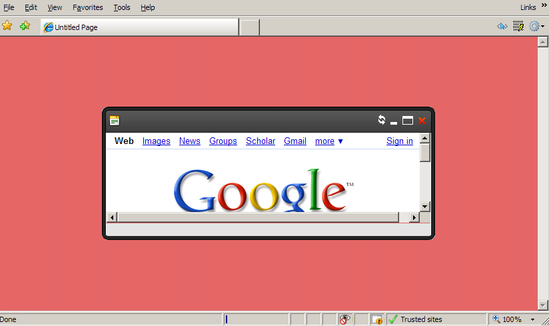Viewport: 549px width, 326px height.
Task: Click popup horizontal scrollbar left arrow
Action: click(112, 217)
